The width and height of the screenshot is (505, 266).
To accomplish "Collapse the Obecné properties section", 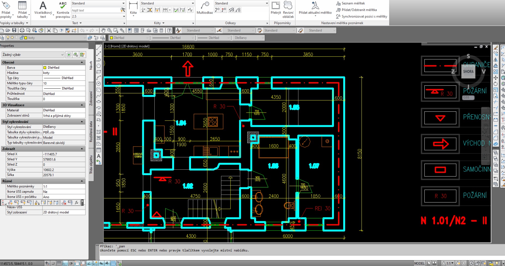I will click(82, 62).
